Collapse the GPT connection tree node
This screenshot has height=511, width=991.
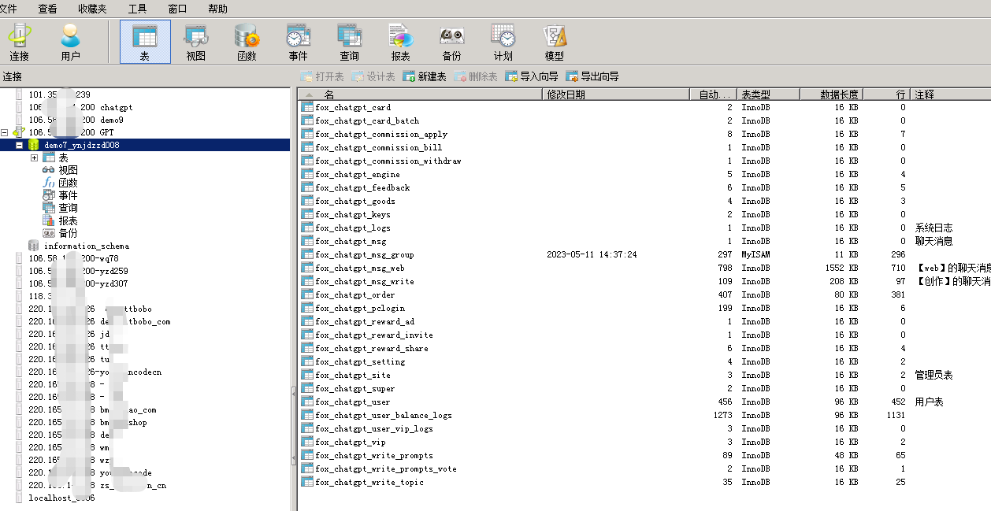coord(5,133)
